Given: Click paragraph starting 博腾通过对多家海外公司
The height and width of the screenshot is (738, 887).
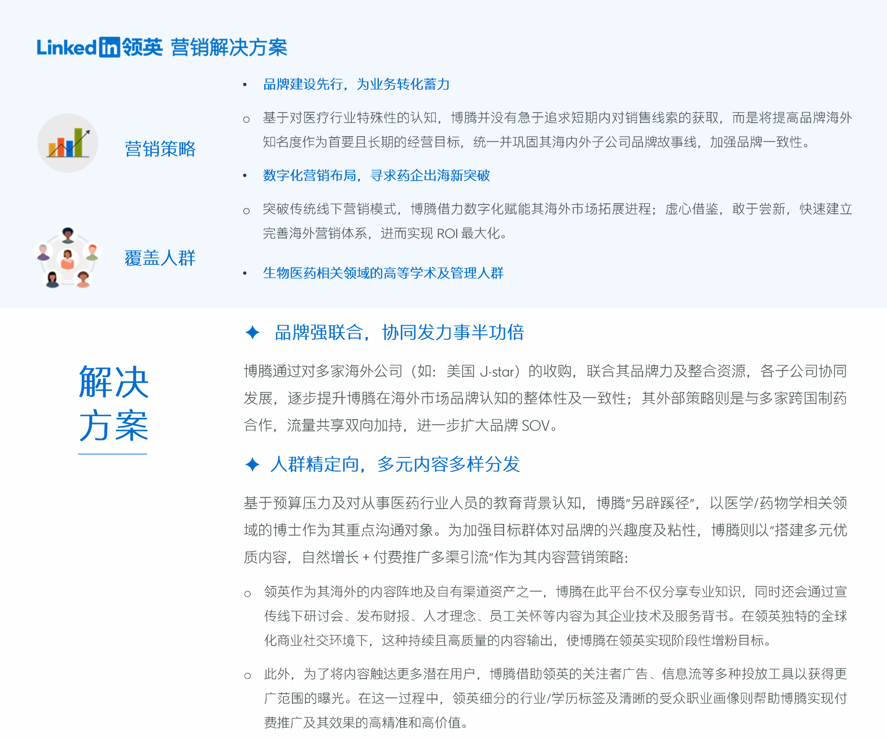Looking at the screenshot, I should pos(545,398).
